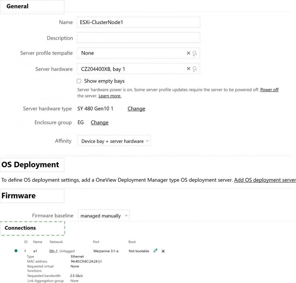
Task: Remove connection e1 using X icon
Action: tap(163, 251)
